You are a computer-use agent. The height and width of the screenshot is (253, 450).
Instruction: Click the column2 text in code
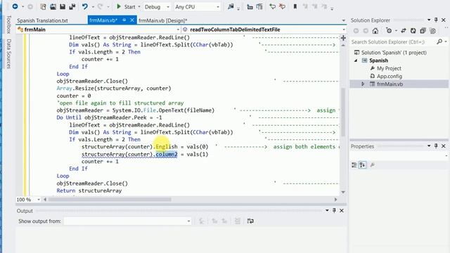click(x=167, y=155)
